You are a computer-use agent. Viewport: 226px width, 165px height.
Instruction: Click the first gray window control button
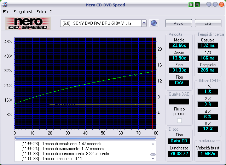(209, 4)
